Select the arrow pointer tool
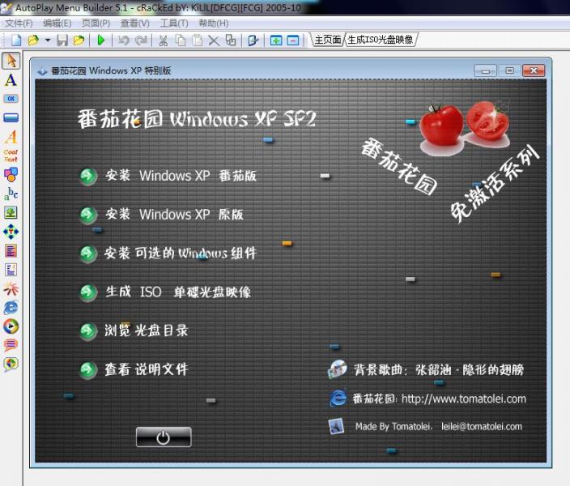The width and height of the screenshot is (570, 486). tap(11, 61)
